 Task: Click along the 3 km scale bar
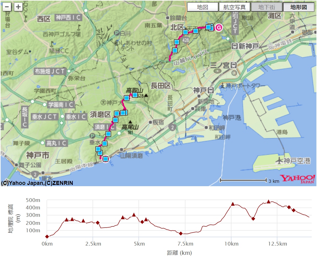(x=244, y=180)
